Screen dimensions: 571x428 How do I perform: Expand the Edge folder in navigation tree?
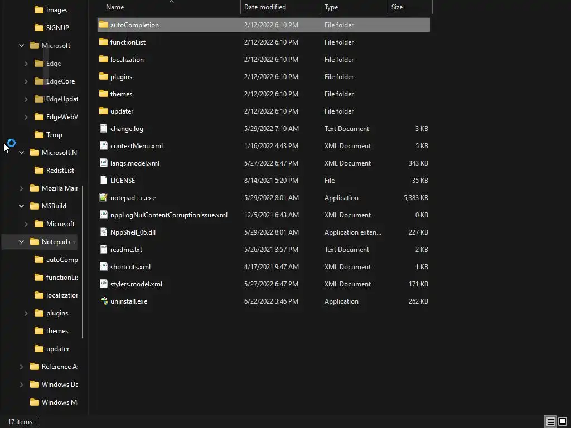(x=26, y=64)
